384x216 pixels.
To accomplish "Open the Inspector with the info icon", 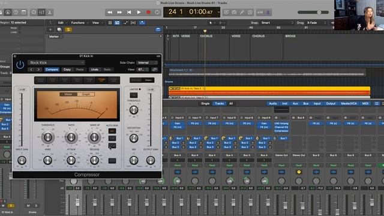I will [x=8, y=12].
